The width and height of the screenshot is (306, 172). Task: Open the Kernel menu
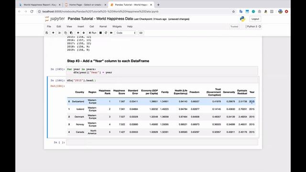tap(103, 27)
